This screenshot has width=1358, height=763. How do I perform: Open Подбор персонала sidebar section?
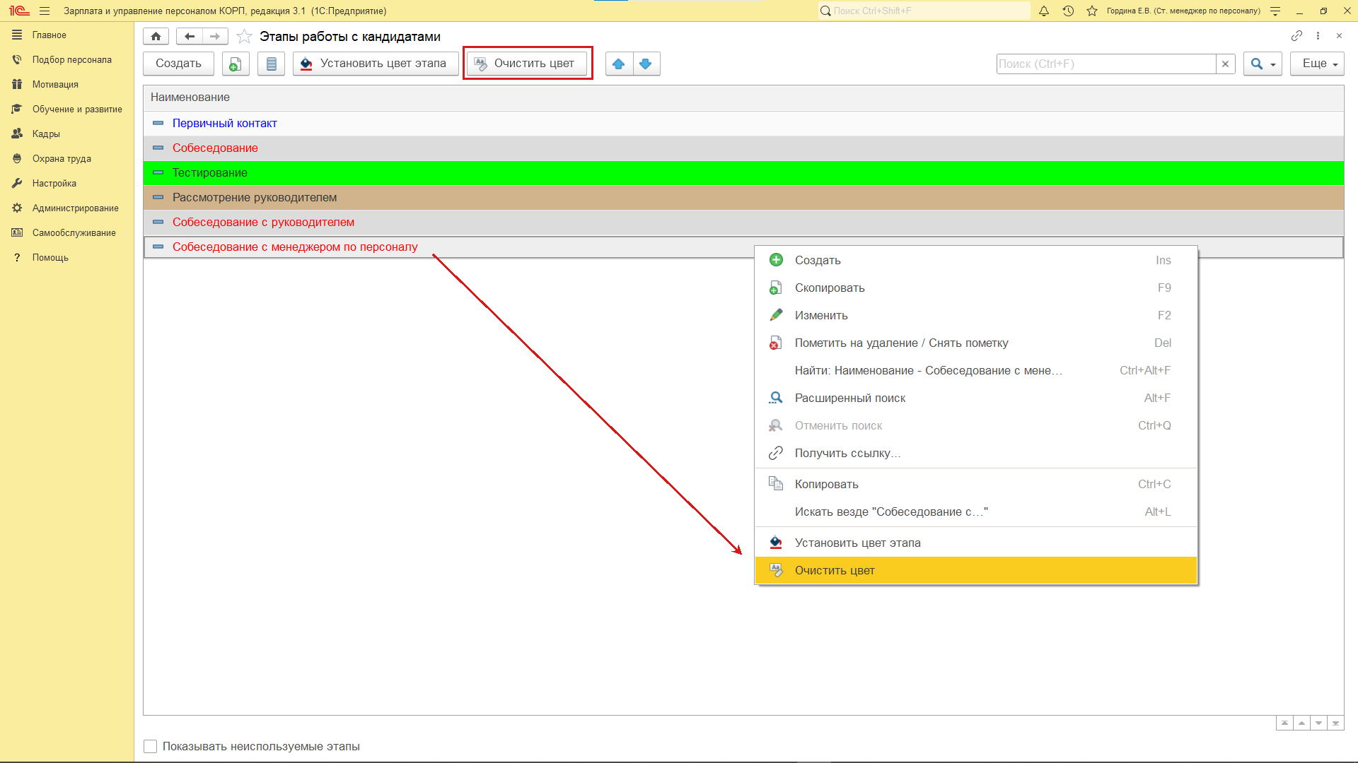click(71, 59)
